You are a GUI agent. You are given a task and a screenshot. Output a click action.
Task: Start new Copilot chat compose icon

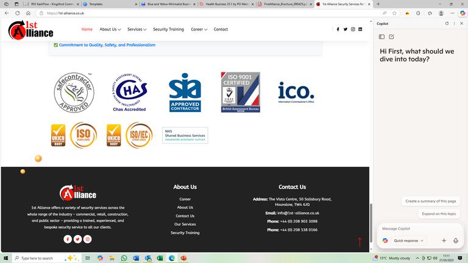tap(392, 37)
